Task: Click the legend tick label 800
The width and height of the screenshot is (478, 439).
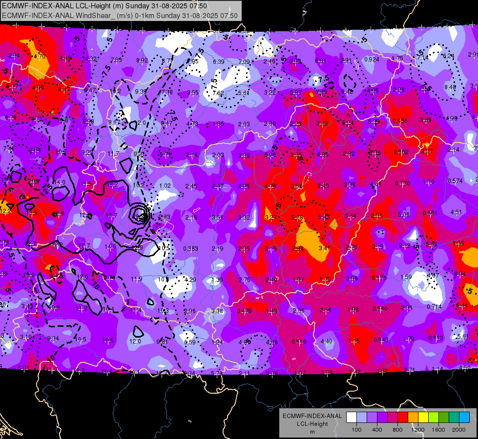Action: (397, 430)
